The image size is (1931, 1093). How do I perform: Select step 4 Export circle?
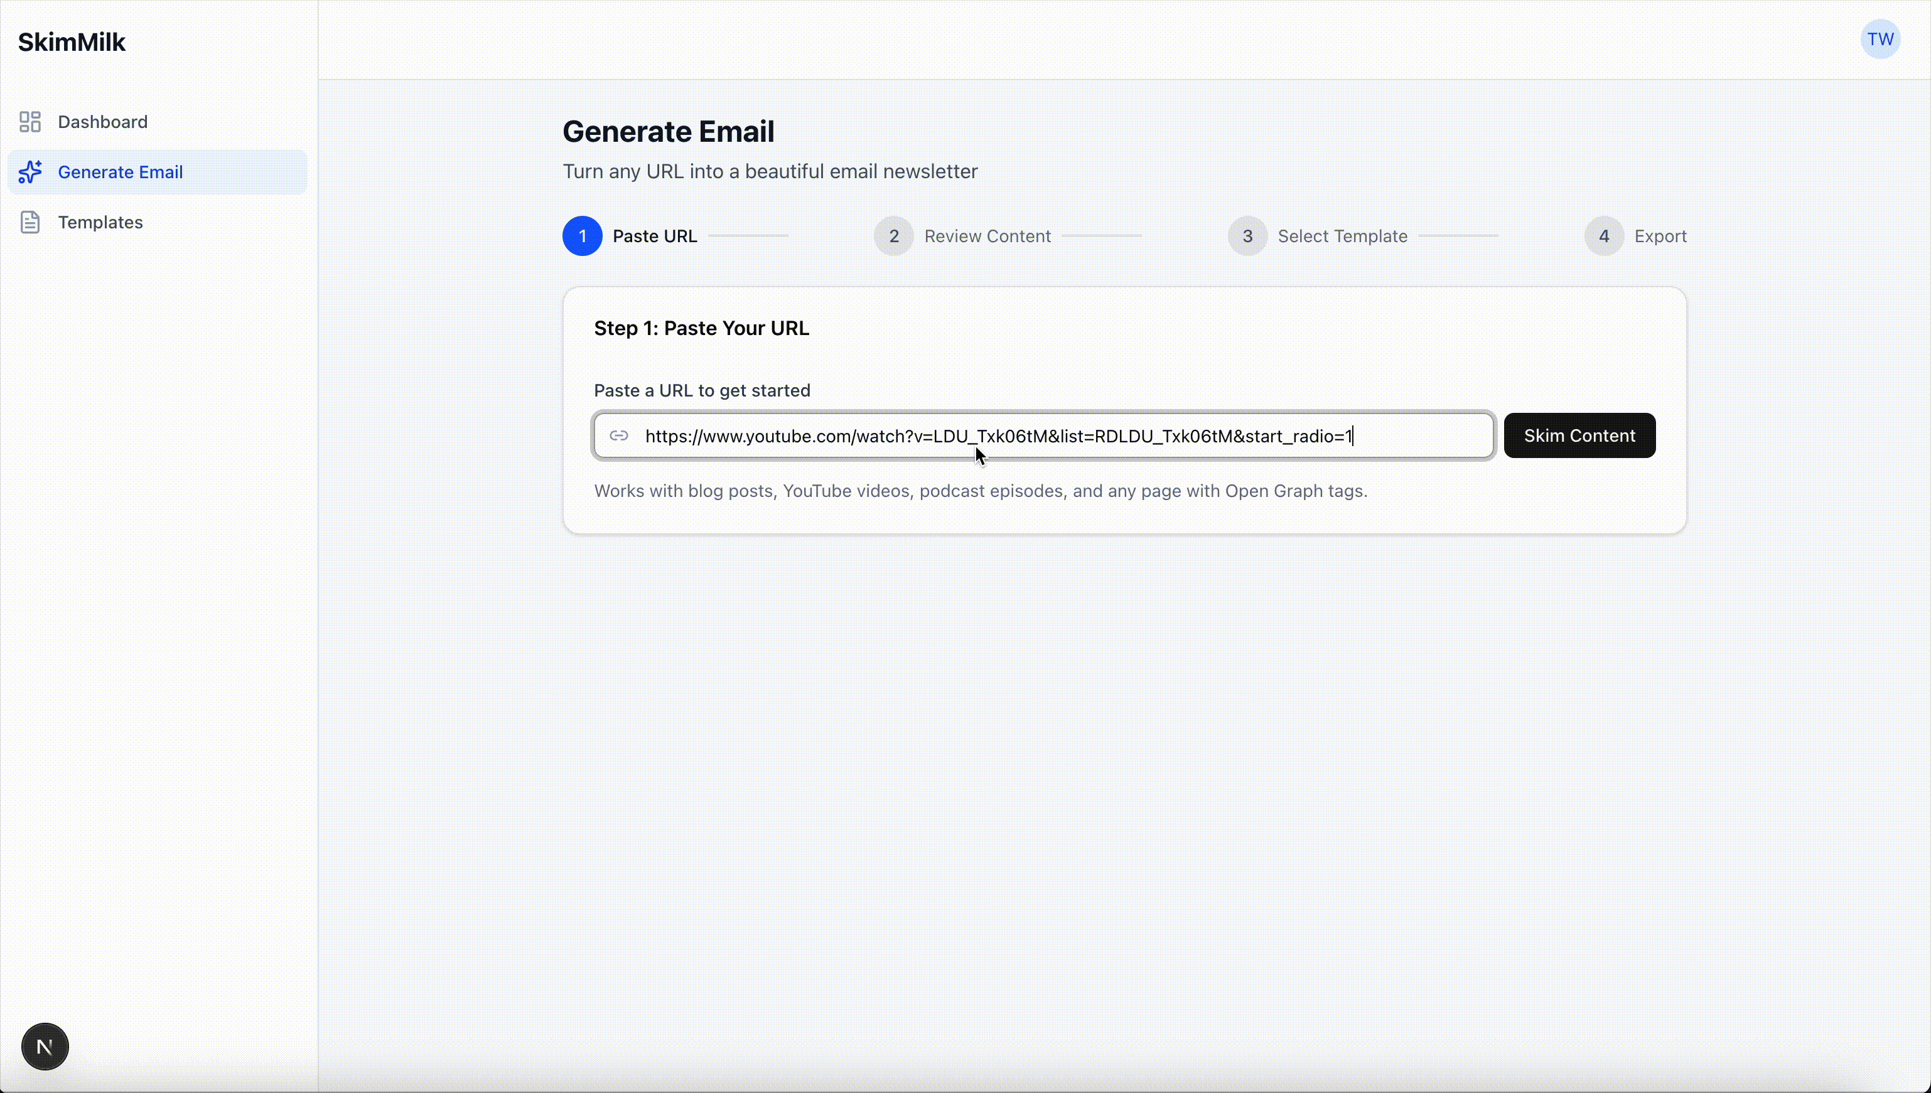click(x=1602, y=235)
